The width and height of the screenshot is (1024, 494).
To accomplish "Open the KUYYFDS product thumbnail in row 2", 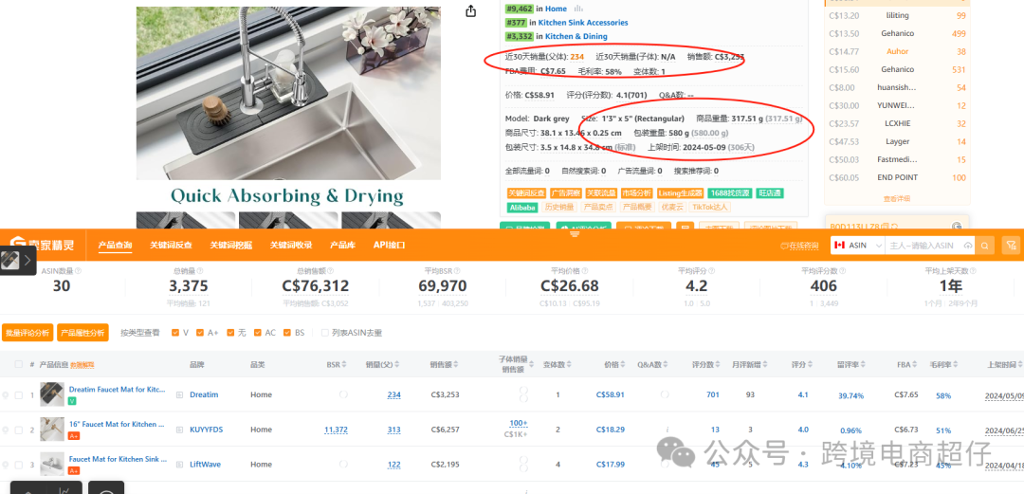I will point(52,430).
